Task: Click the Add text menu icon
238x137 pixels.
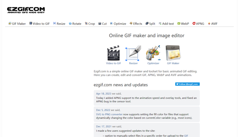Action: (x=160, y=23)
